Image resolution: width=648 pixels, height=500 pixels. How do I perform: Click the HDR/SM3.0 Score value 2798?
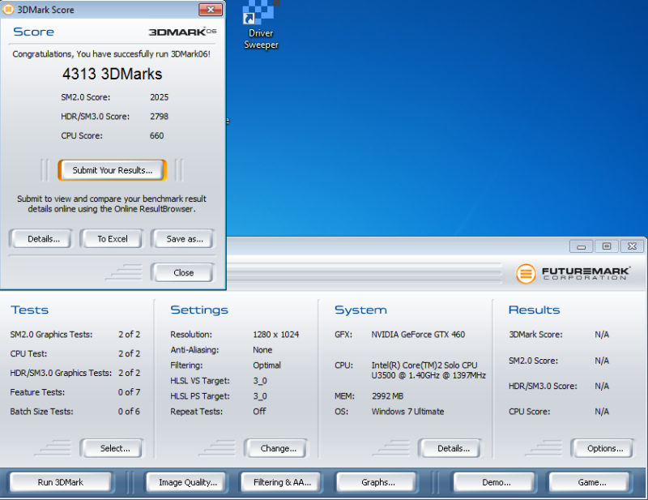tap(159, 116)
